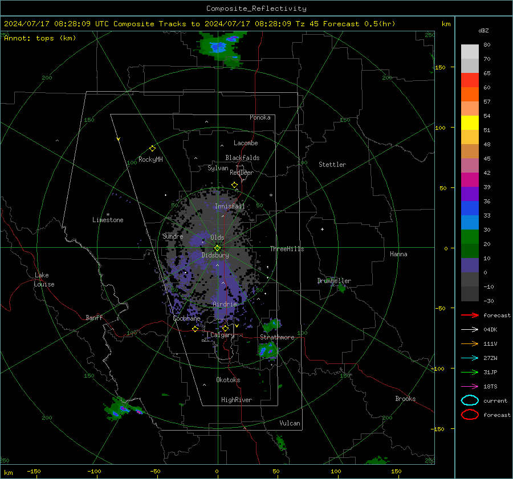This screenshot has height=479, width=513.
Task: Click the green 31JP arrow legend icon
Action: 470,372
